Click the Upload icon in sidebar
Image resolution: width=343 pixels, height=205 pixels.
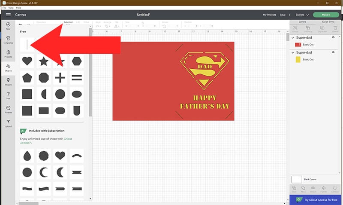pos(8,123)
